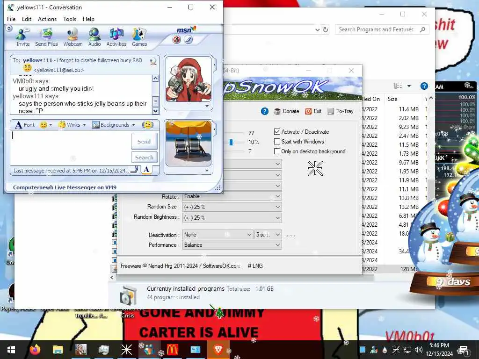
Task: Click the block contact icon under msn logo
Action: click(176, 39)
